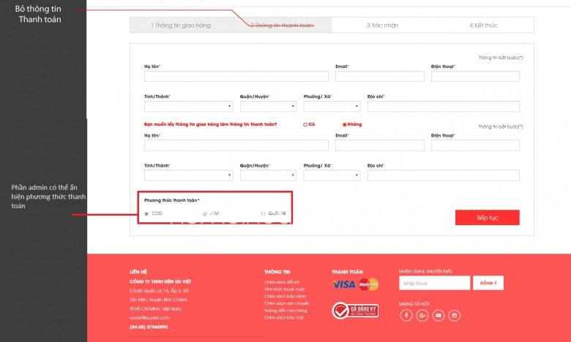Switch to '1 Thông tin giao hàng' tab
The height and width of the screenshot is (342, 571).
181,26
